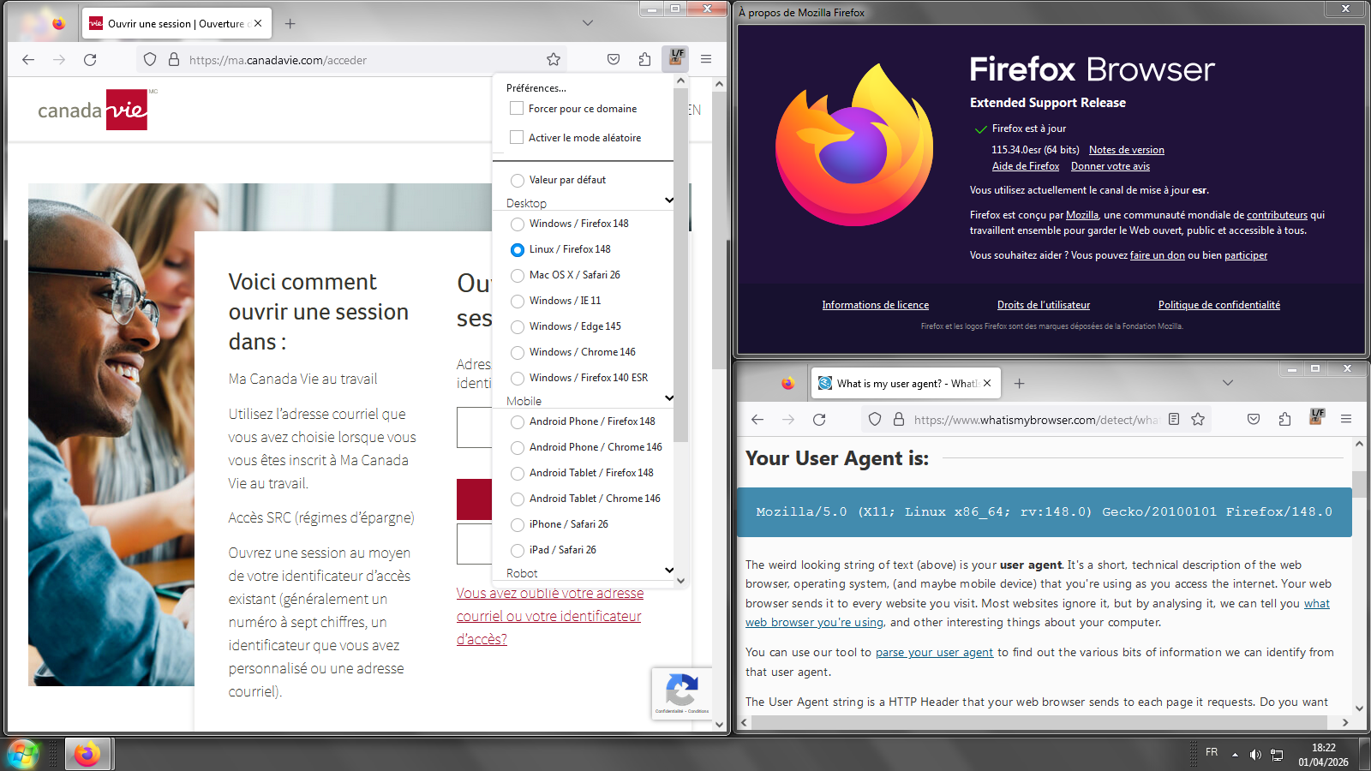Select Linux / Firefox 148 user agent

point(518,250)
